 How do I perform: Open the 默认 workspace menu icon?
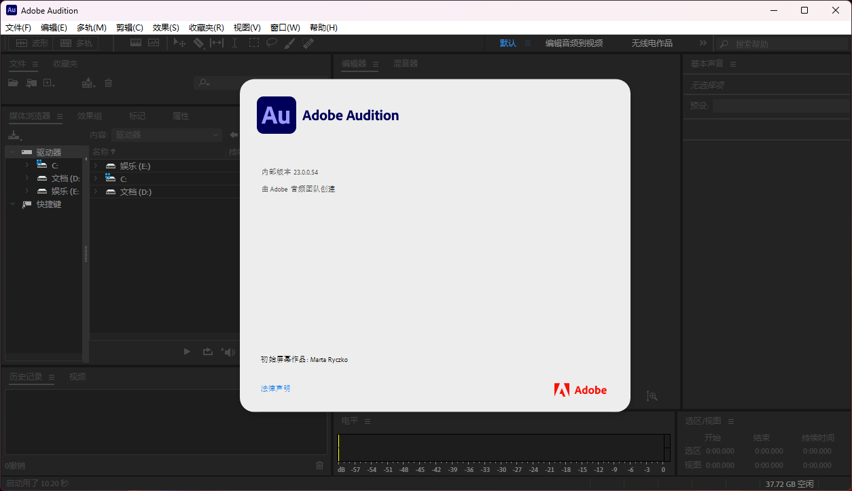pos(528,43)
